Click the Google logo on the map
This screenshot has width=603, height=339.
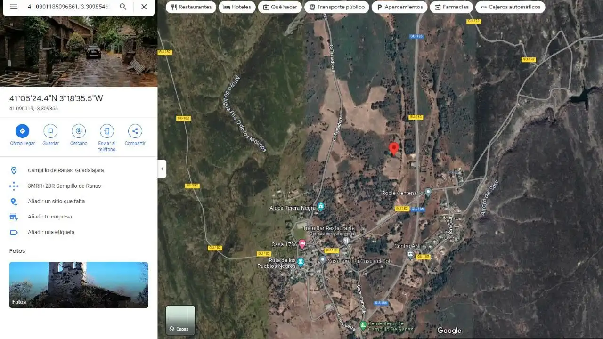[449, 331]
